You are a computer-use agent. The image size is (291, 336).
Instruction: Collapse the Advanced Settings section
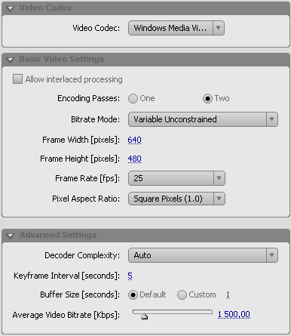click(x=11, y=236)
